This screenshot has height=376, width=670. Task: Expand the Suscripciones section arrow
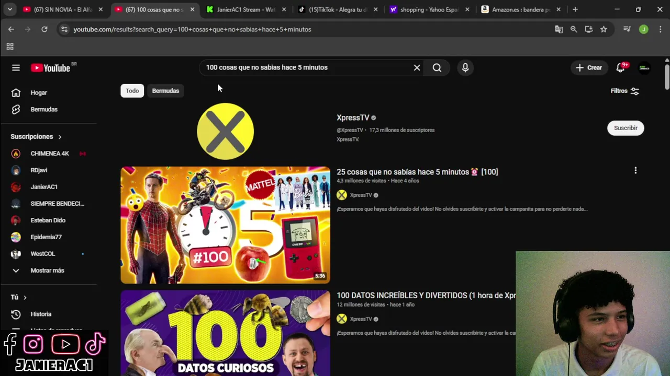pyautogui.click(x=60, y=137)
